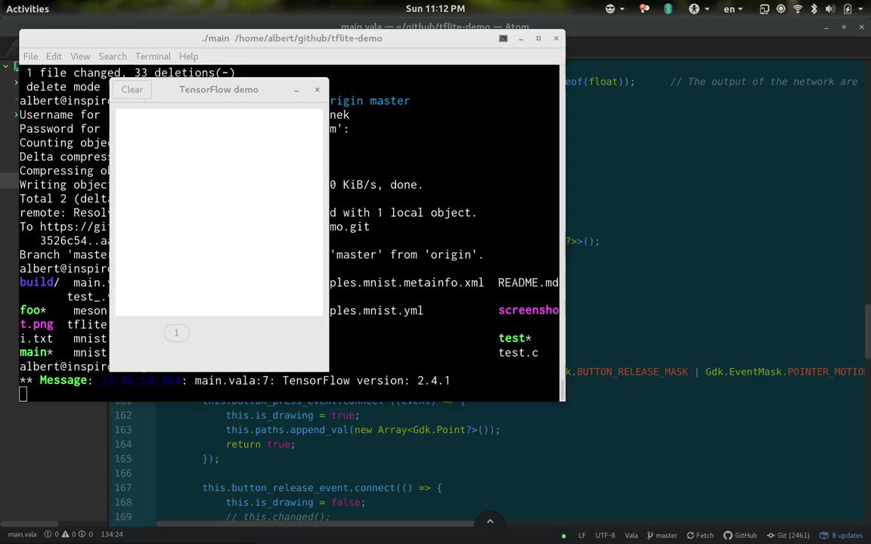The height and width of the screenshot is (544, 871).
Task: Open the terminal File menu
Action: (x=30, y=56)
